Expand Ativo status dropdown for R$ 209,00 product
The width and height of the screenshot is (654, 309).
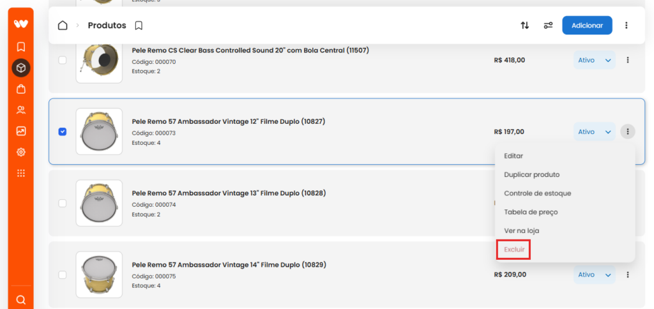click(x=595, y=275)
